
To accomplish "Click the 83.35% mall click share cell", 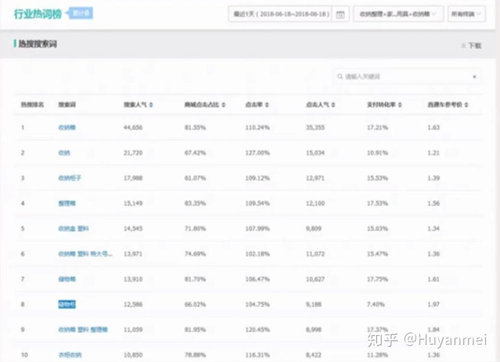I will point(195,203).
